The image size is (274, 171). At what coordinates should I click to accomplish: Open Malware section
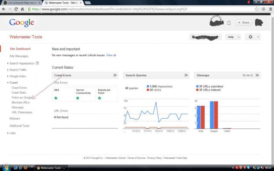(x=15, y=119)
